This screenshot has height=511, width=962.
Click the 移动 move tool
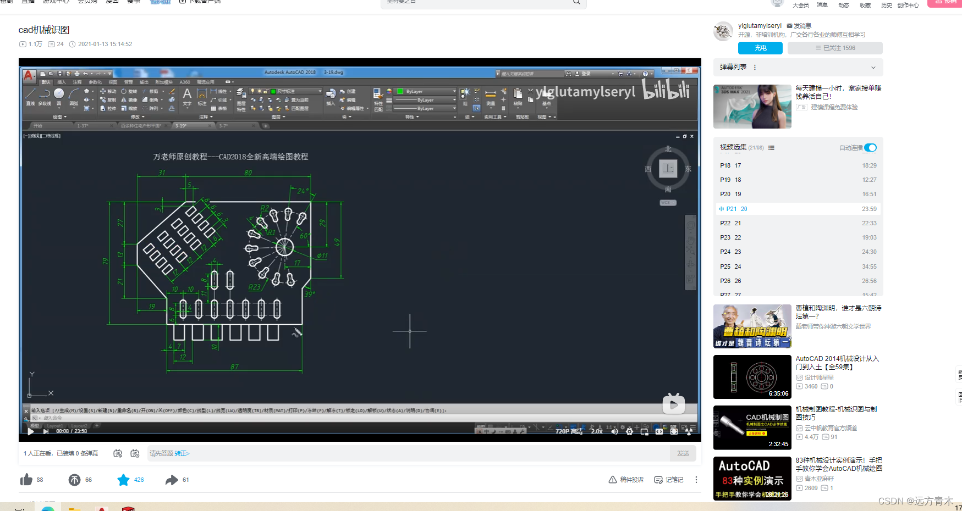108,91
